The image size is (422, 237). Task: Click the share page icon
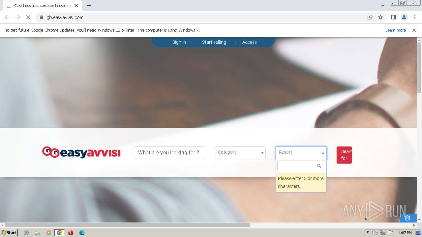coord(370,17)
